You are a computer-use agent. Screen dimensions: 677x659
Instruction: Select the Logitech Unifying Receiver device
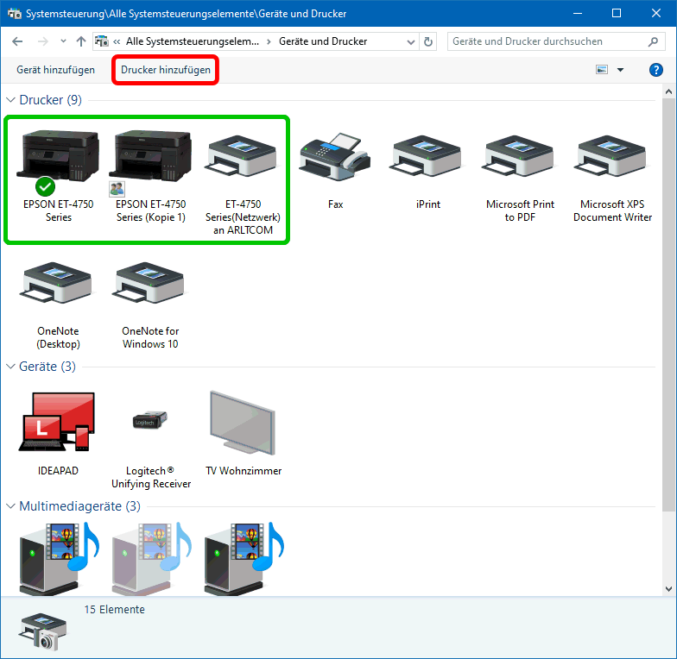click(x=151, y=423)
